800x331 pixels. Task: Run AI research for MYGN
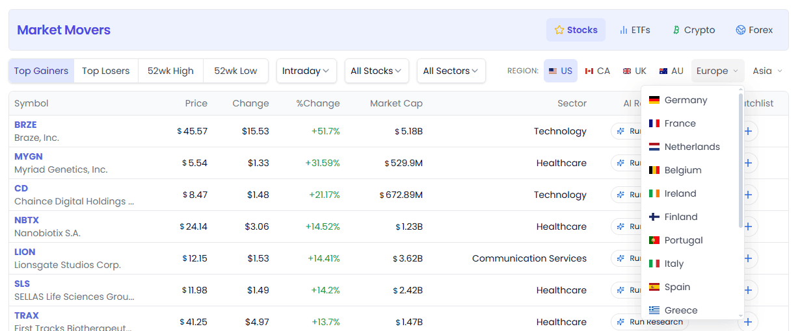[x=626, y=163]
